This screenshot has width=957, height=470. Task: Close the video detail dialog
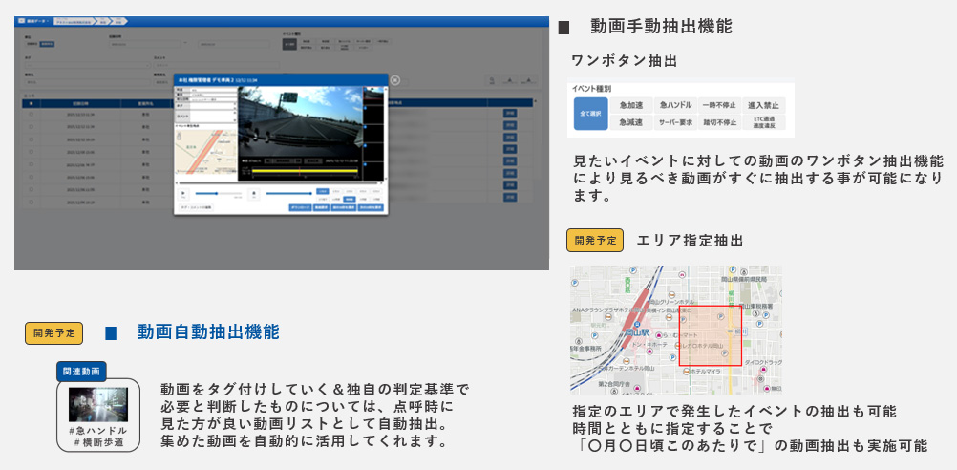(x=394, y=80)
